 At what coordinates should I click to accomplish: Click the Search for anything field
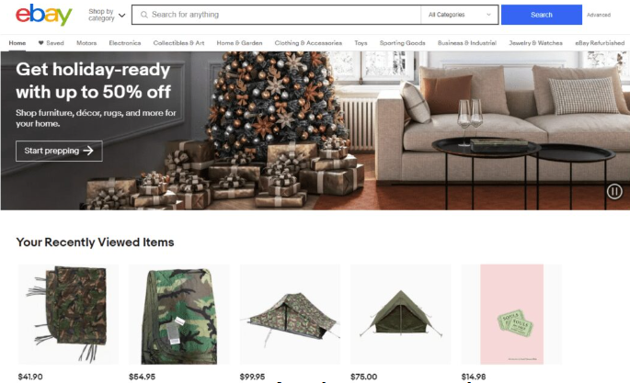pos(277,15)
